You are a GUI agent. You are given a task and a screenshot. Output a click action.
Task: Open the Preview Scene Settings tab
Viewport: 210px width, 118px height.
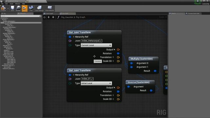pyautogui.click(x=193, y=13)
